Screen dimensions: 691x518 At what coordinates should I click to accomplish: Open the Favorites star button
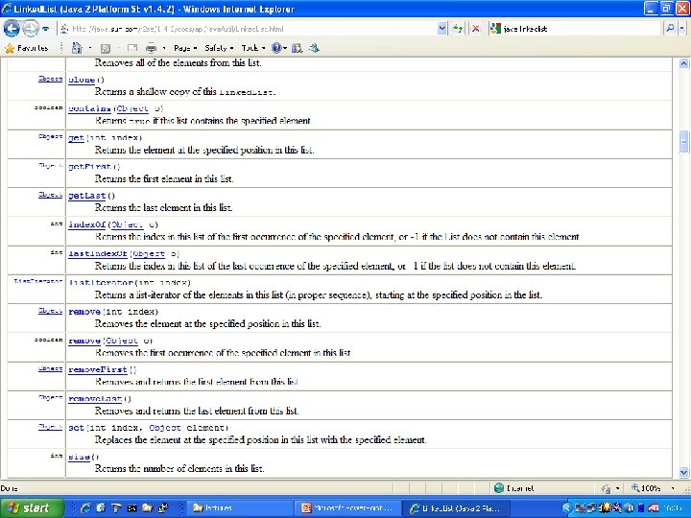pyautogui.click(x=27, y=48)
